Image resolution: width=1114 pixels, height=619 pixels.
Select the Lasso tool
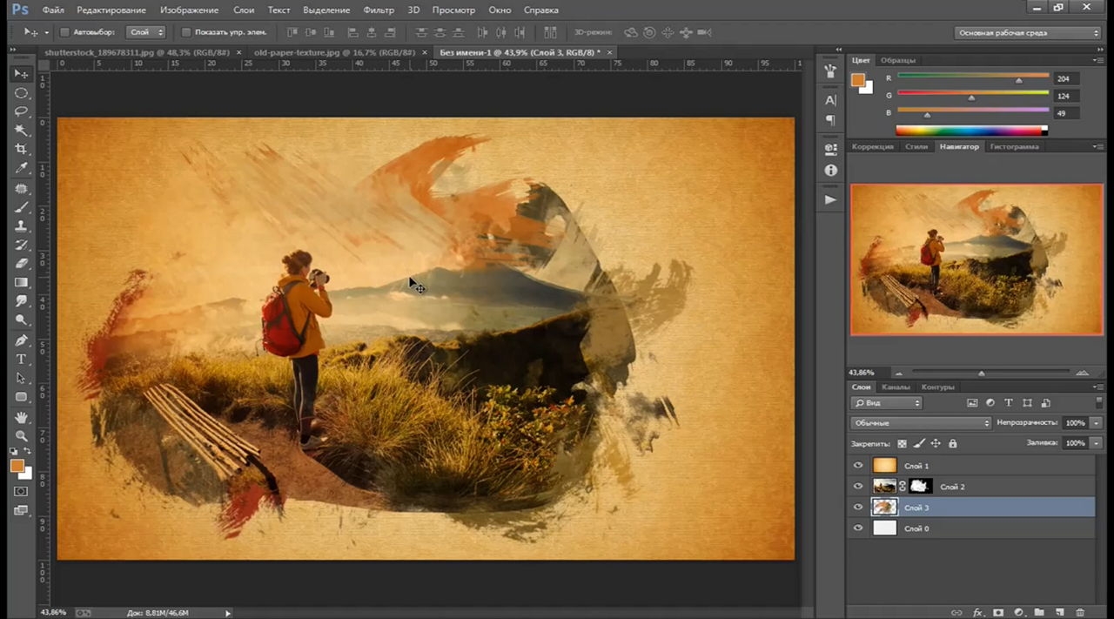tap(22, 111)
